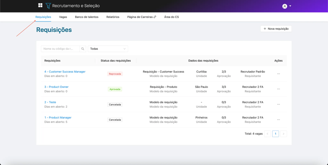This screenshot has height=165, width=328.
Task: Click the Aprovada status badge
Action: coord(115,89)
